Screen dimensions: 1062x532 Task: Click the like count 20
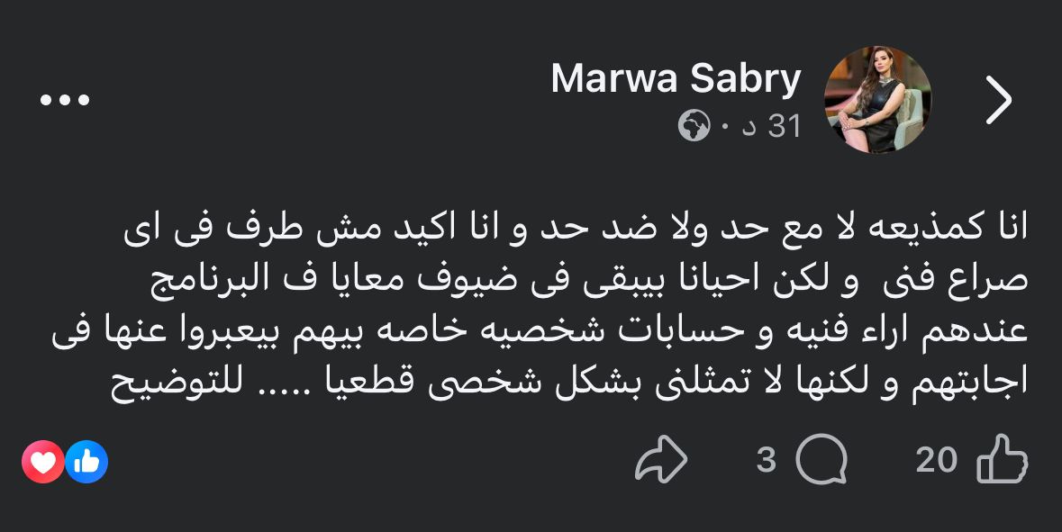(x=936, y=461)
